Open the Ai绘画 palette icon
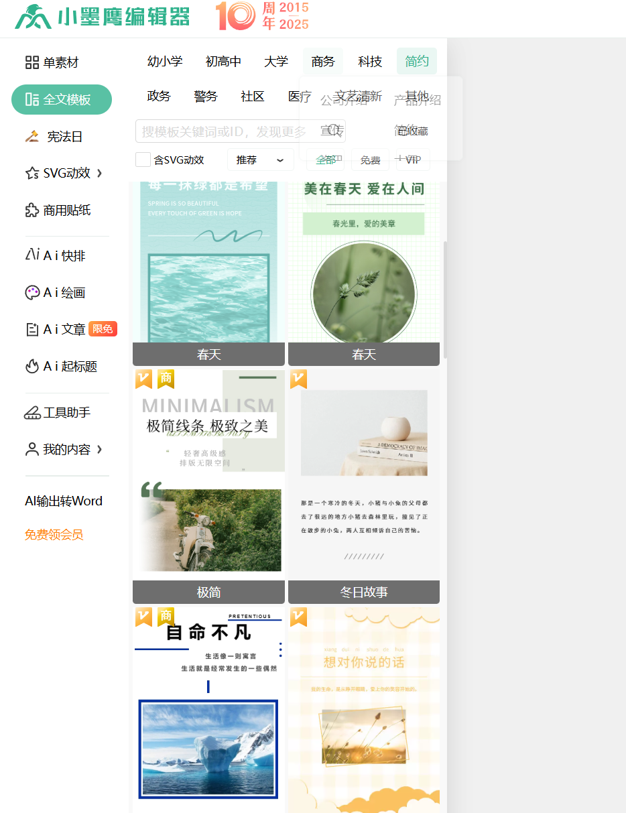This screenshot has height=813, width=626. [x=32, y=293]
